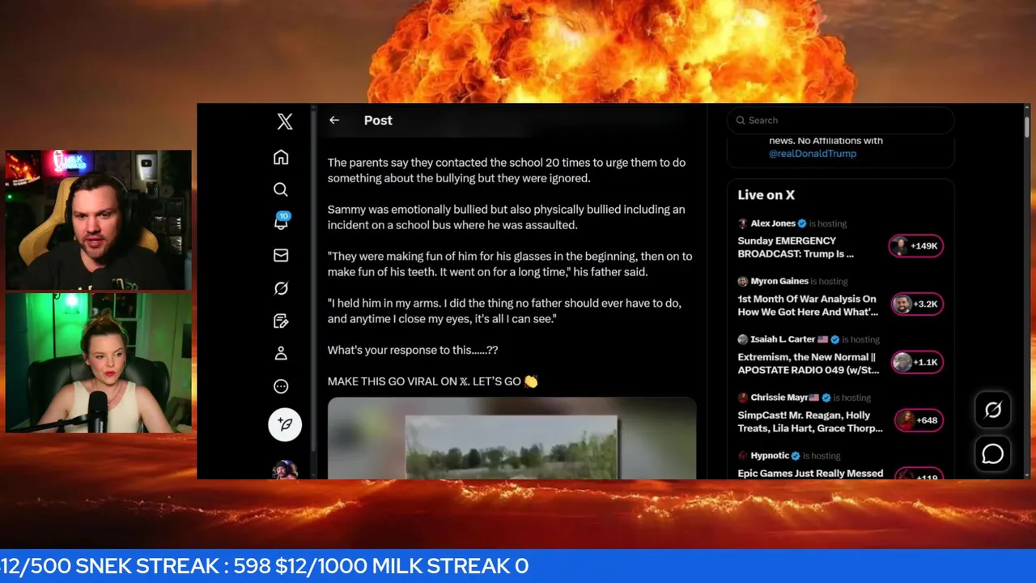Open the Lists icon in the sidebar
This screenshot has height=583, width=1036.
pyautogui.click(x=281, y=321)
